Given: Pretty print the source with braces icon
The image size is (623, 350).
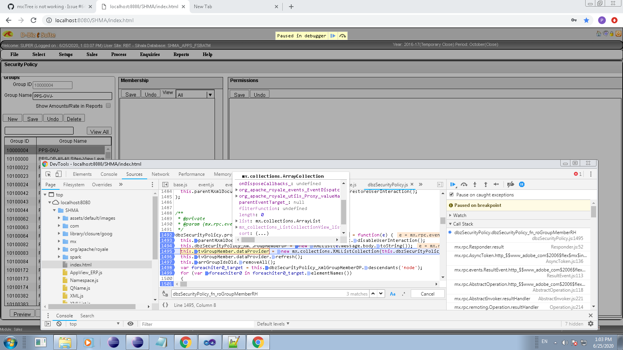Looking at the screenshot, I should [x=165, y=305].
